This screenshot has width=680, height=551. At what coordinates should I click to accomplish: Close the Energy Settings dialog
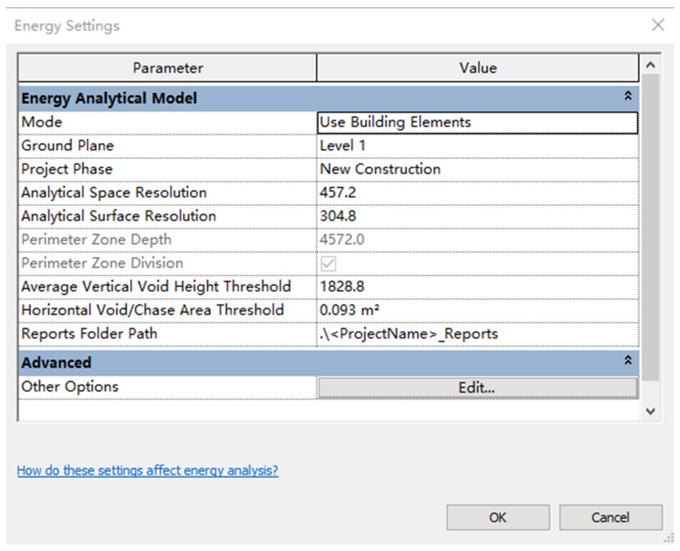click(658, 25)
